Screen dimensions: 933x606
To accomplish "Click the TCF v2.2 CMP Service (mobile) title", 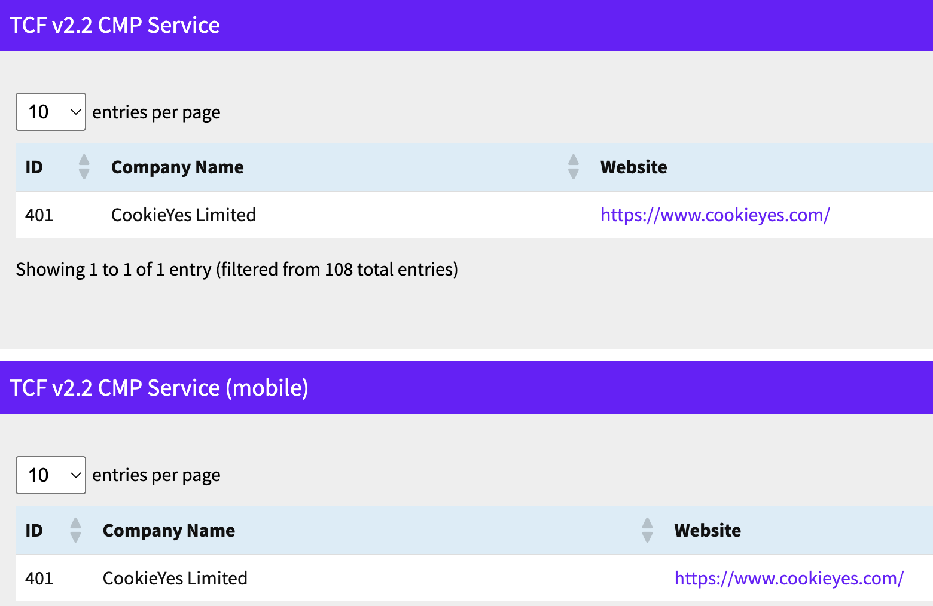I will pos(160,387).
